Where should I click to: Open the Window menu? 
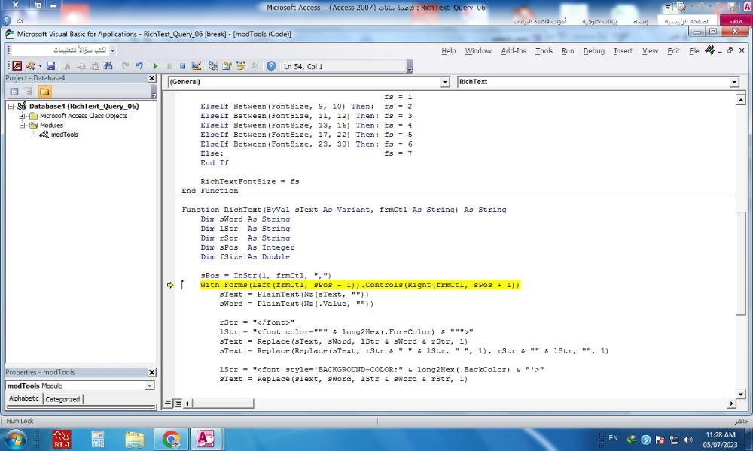(x=478, y=51)
